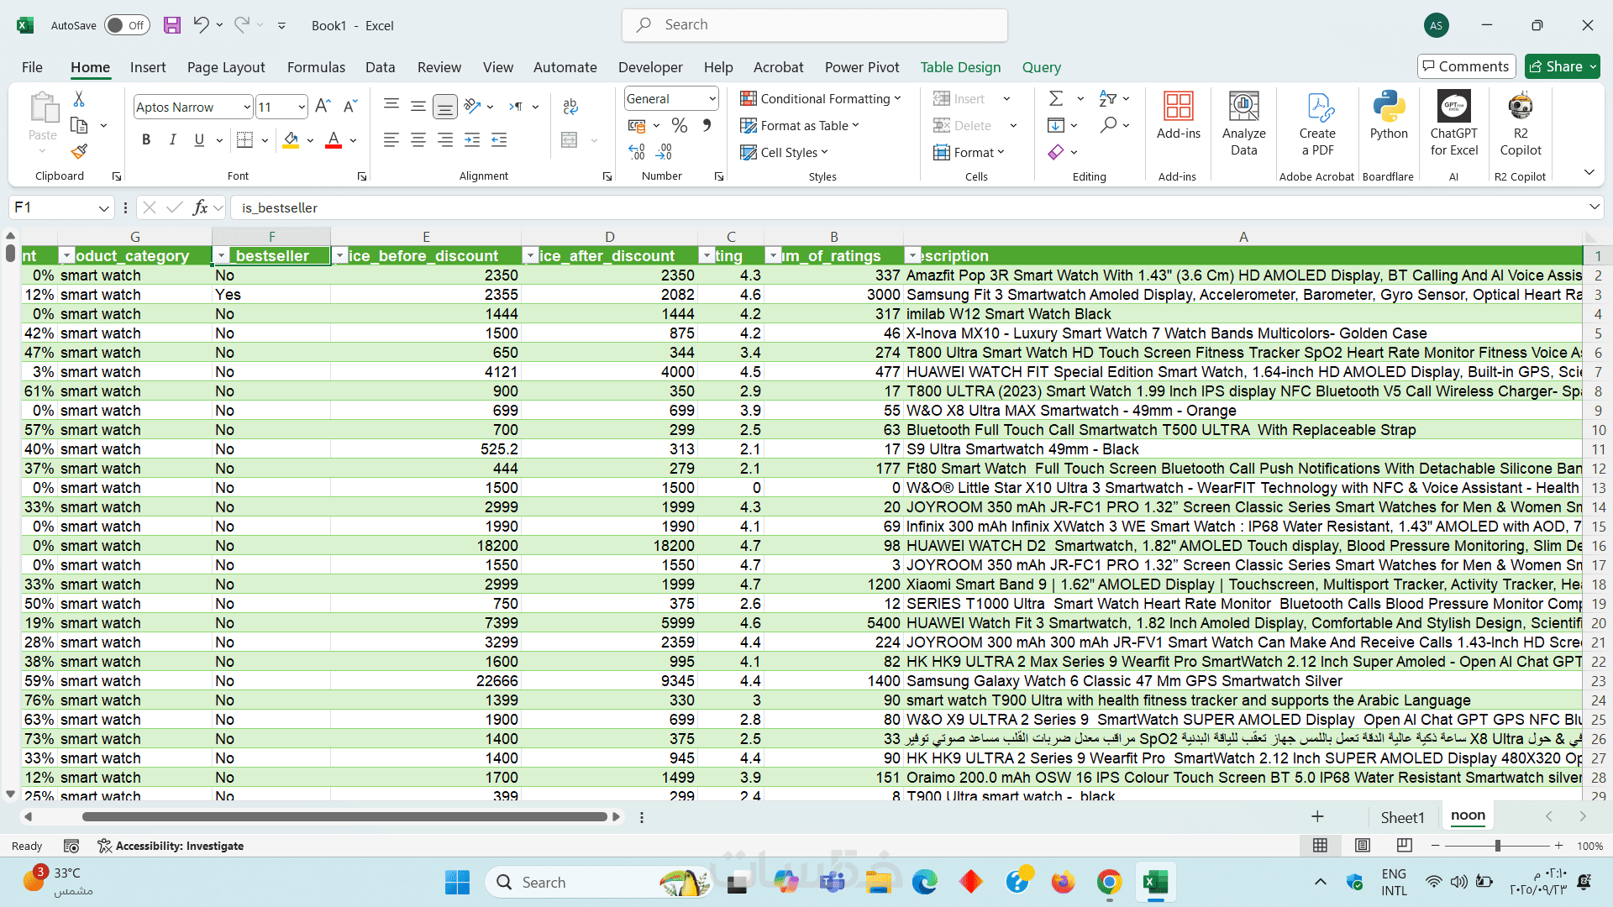1613x907 pixels.
Task: Toggle the AutoSave switch
Action: point(128,25)
